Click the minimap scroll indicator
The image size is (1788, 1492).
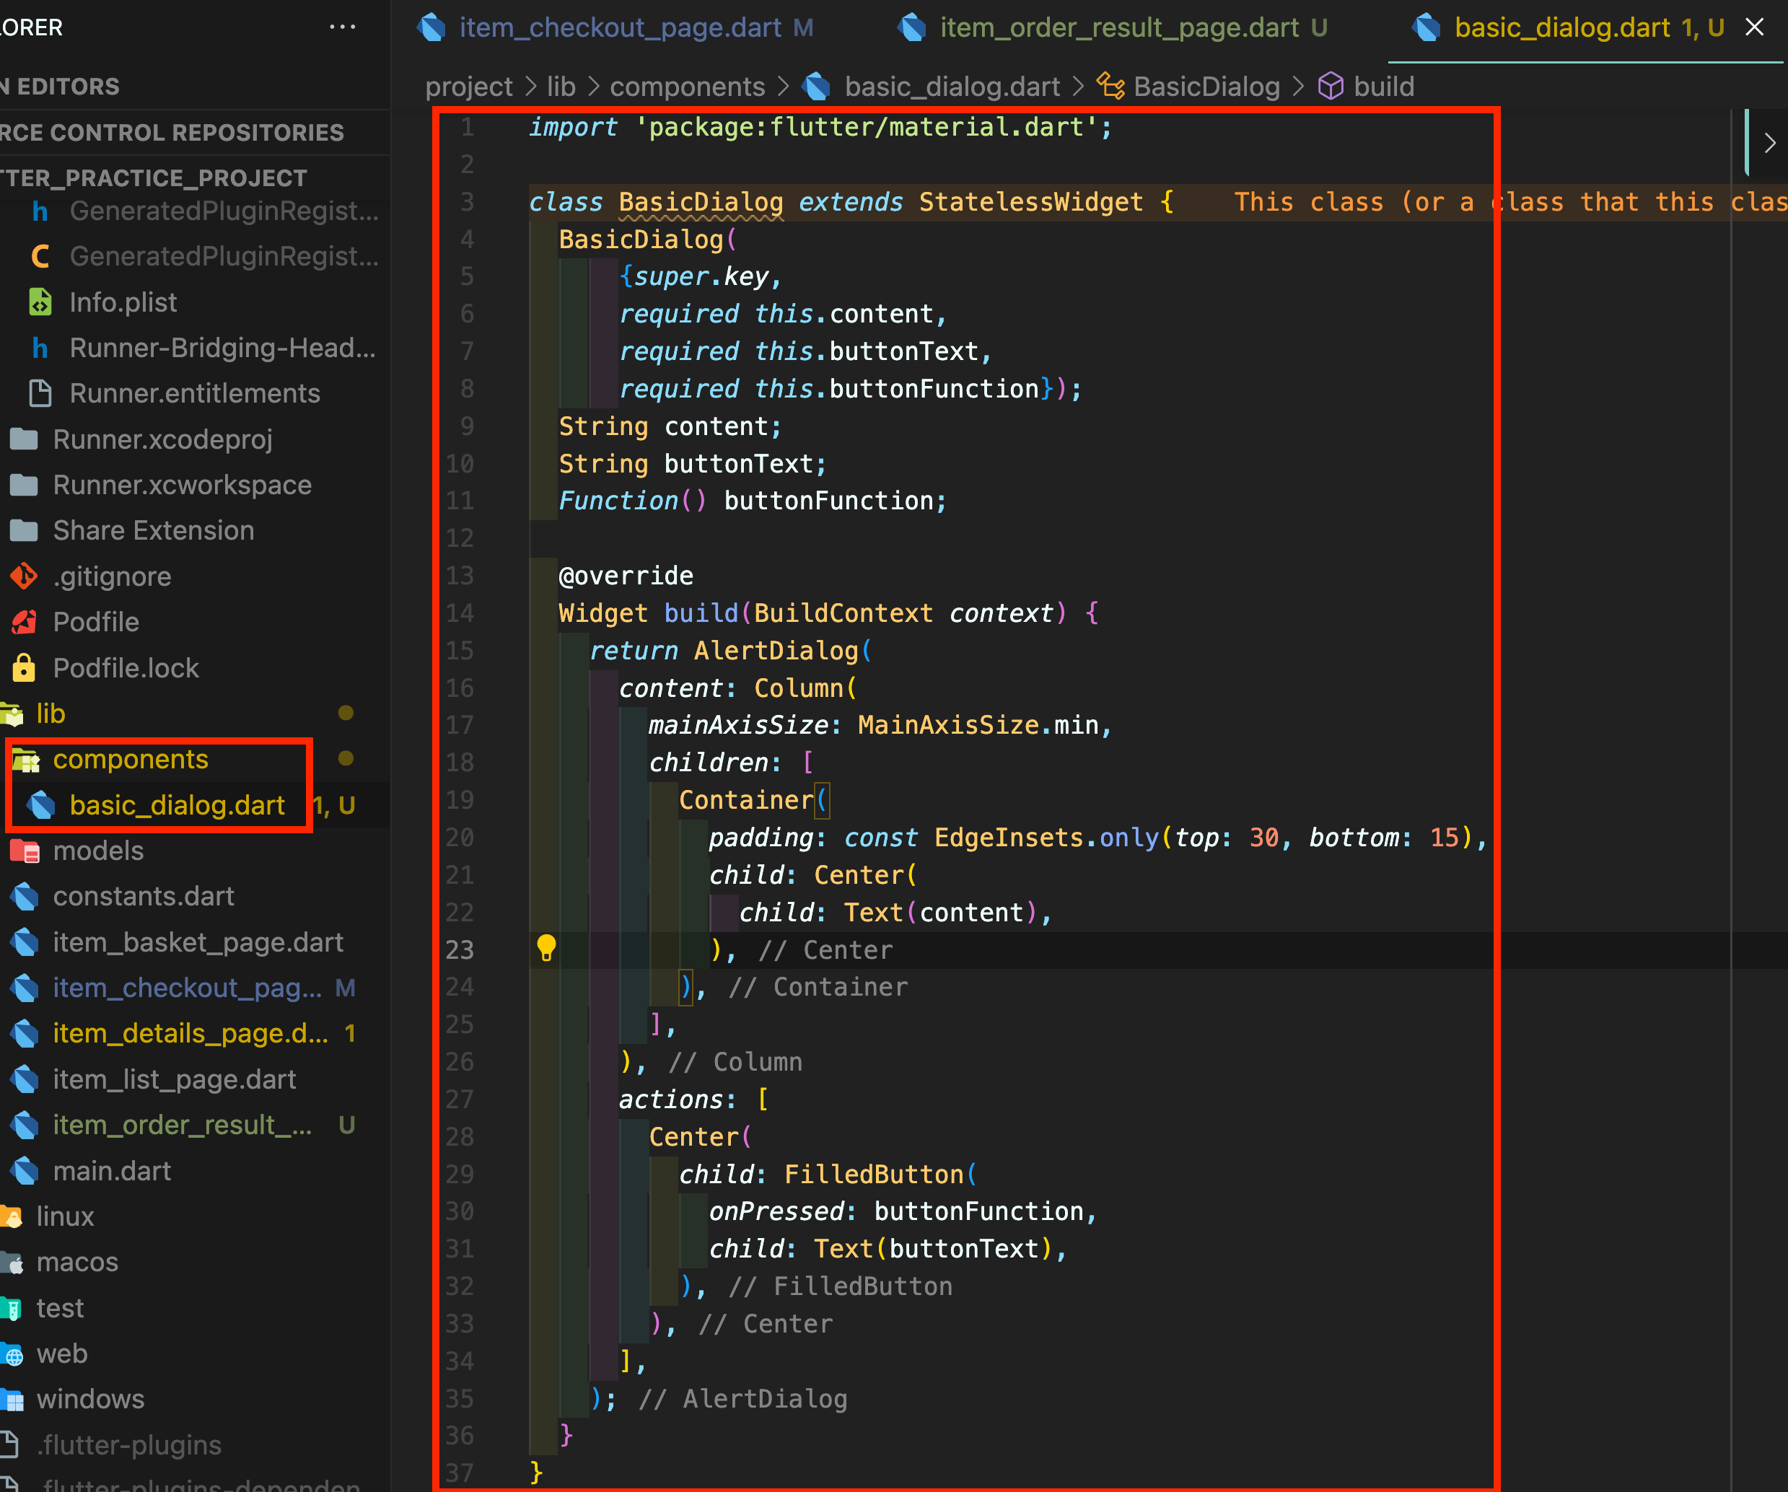[1745, 141]
